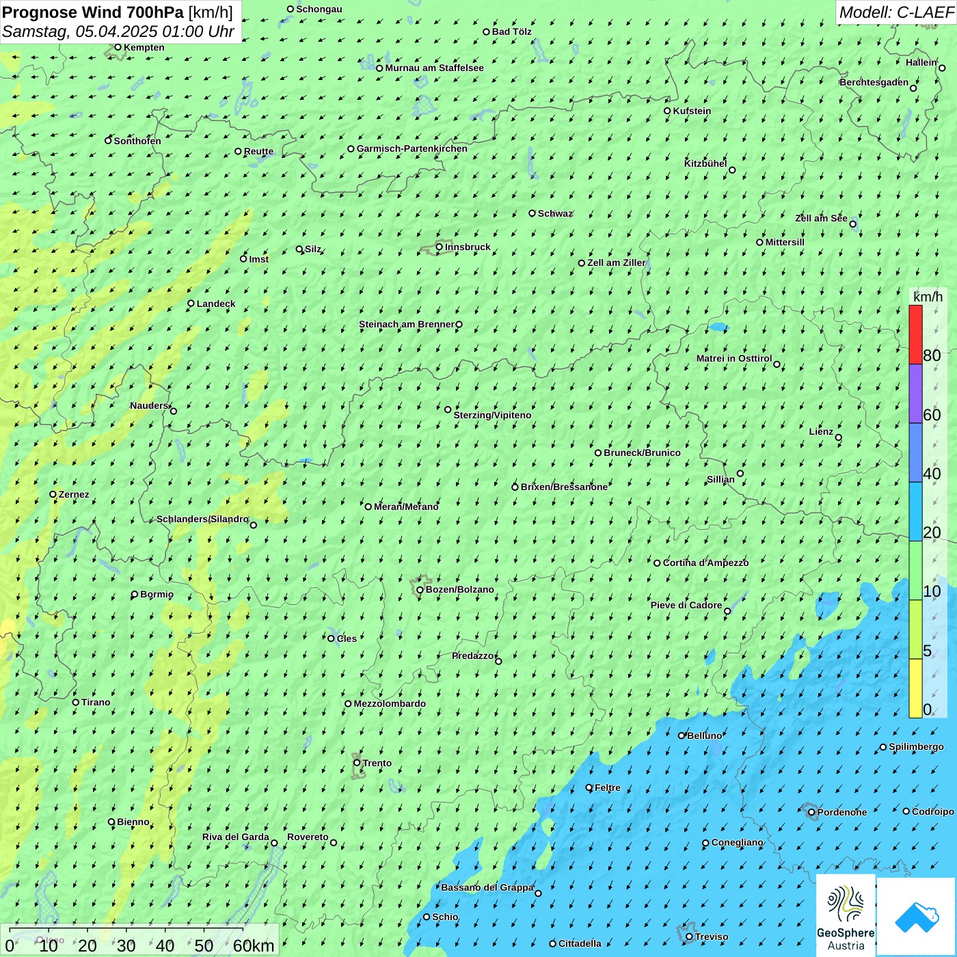The image size is (957, 957).
Task: Click the Trento city marker
Action: point(357,763)
